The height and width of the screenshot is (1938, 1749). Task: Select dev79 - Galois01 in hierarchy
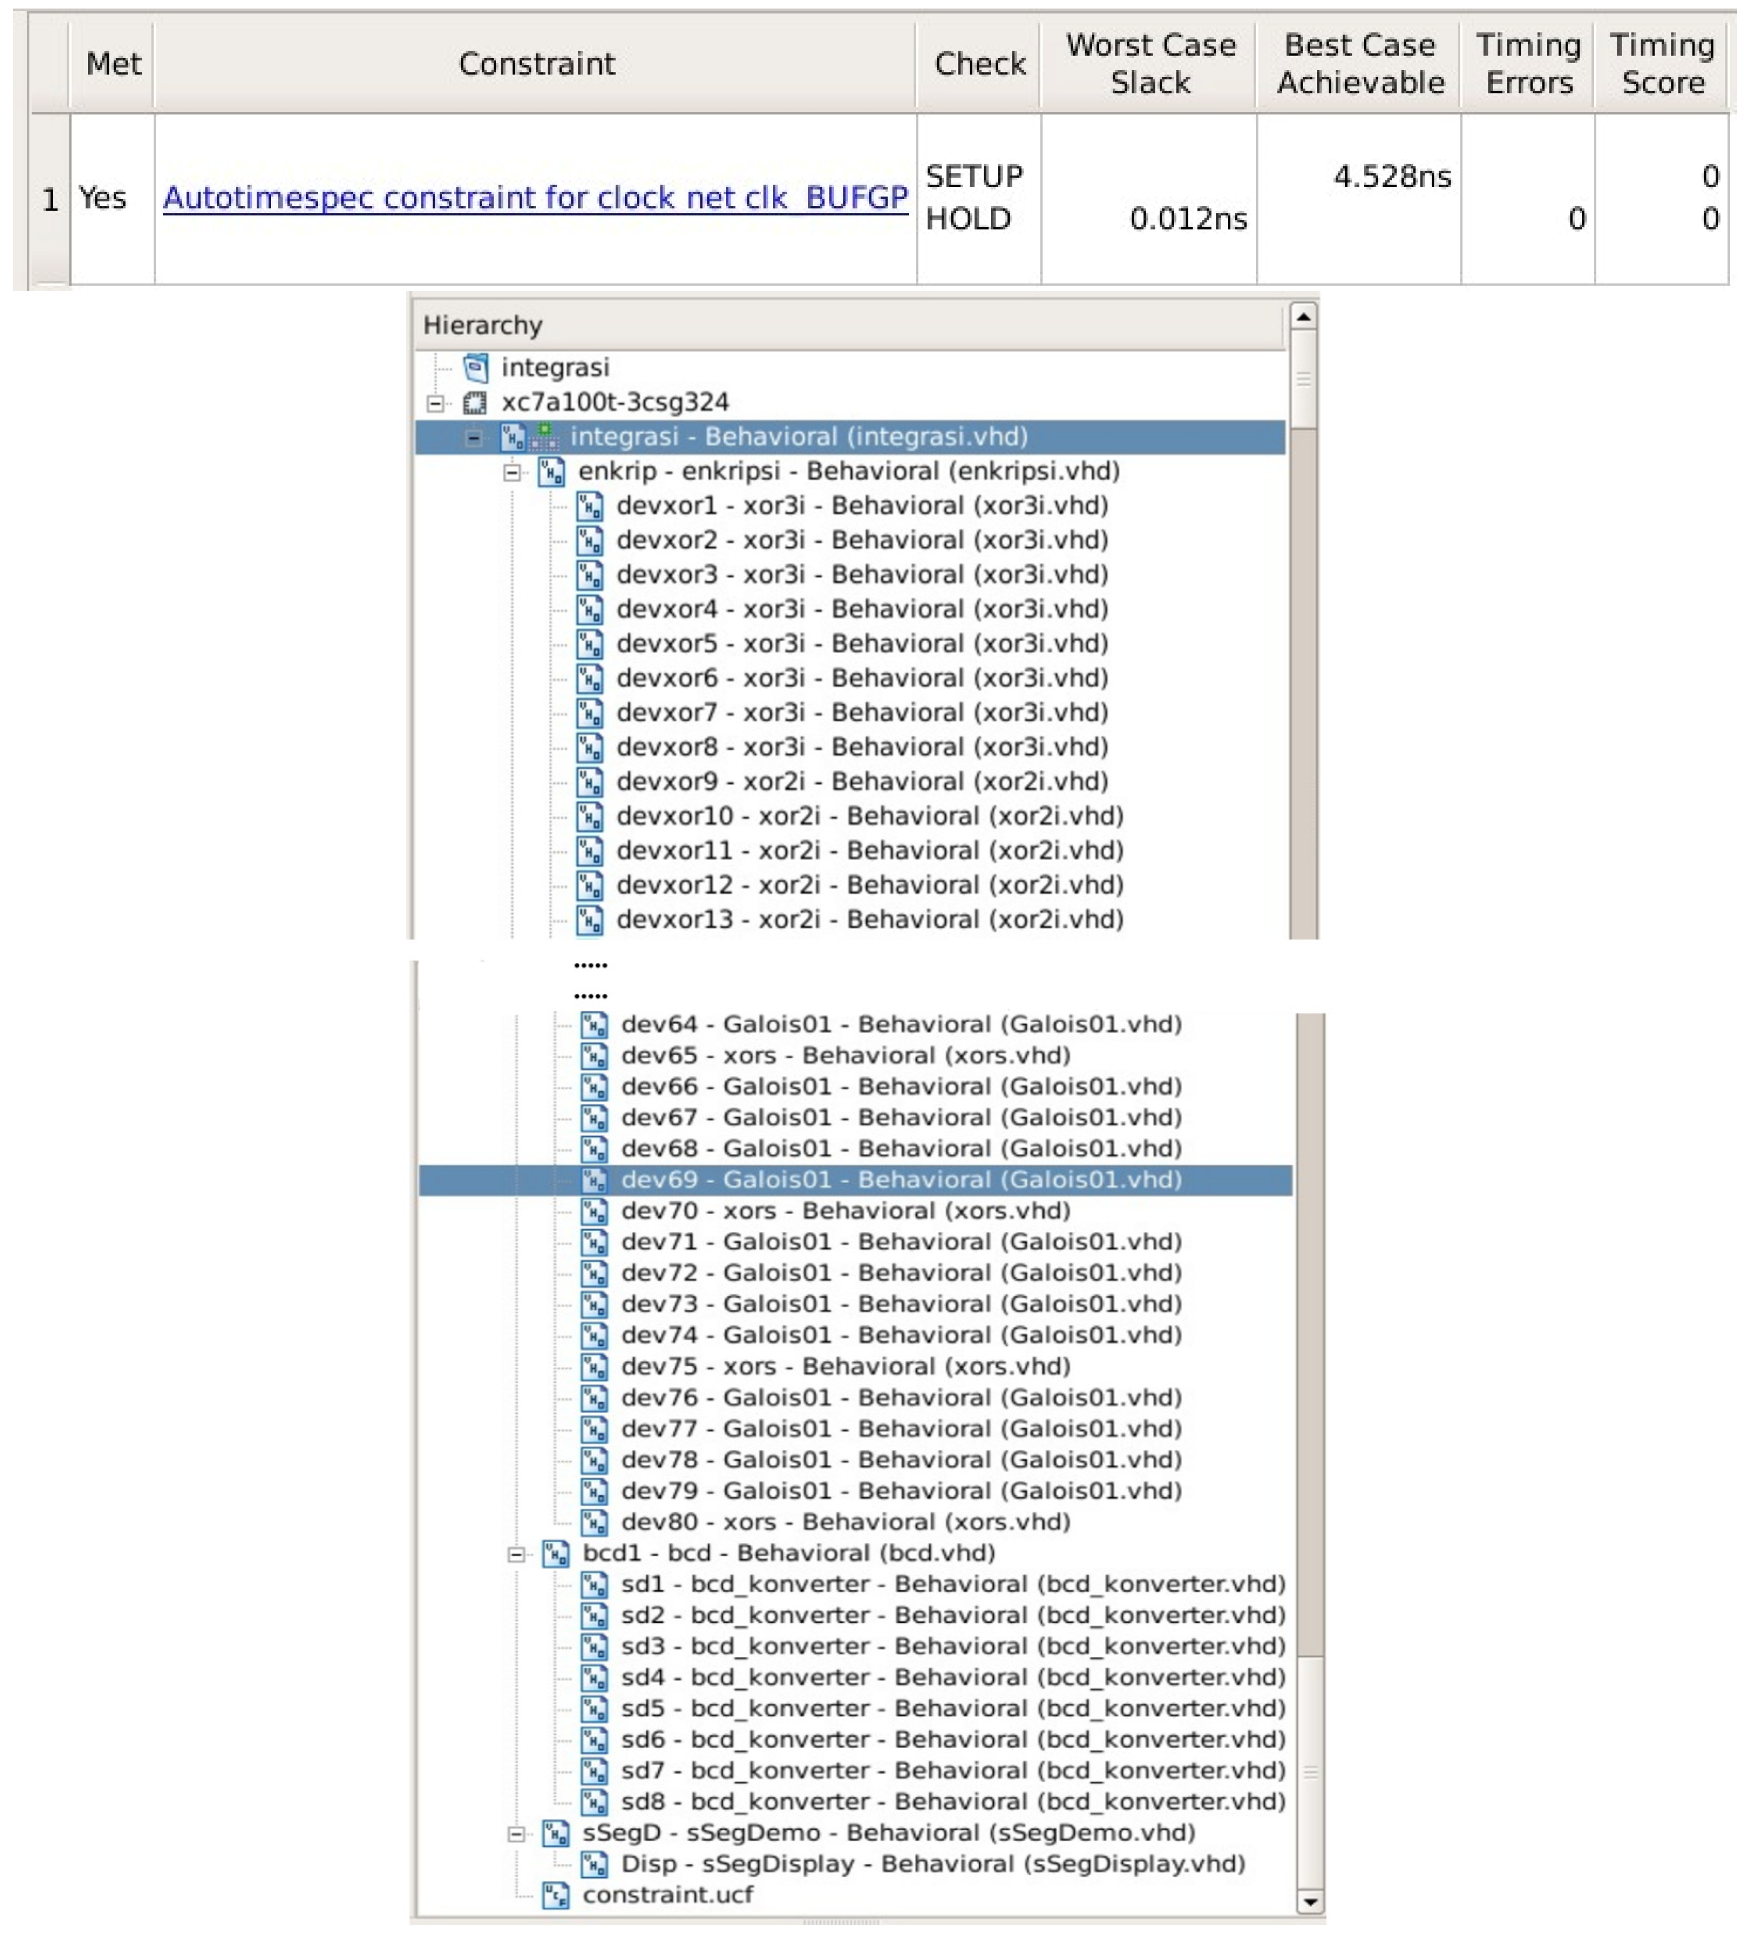[x=901, y=1491]
